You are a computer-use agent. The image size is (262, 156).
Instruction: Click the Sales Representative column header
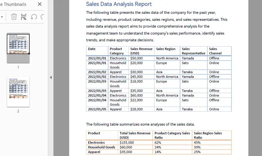coord(193,51)
